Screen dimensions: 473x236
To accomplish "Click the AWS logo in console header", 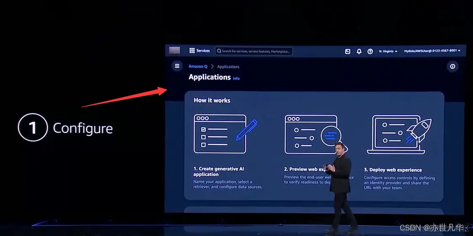I will tap(175, 50).
